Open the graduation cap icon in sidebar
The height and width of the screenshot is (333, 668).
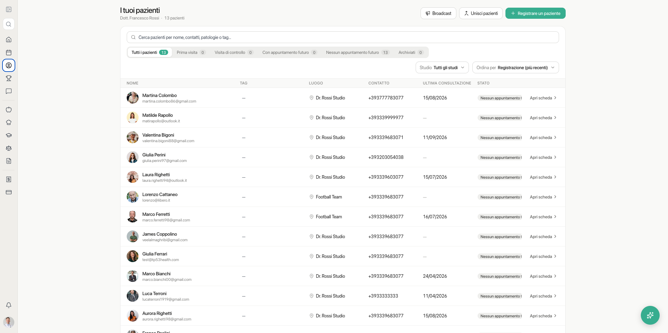coord(9,135)
